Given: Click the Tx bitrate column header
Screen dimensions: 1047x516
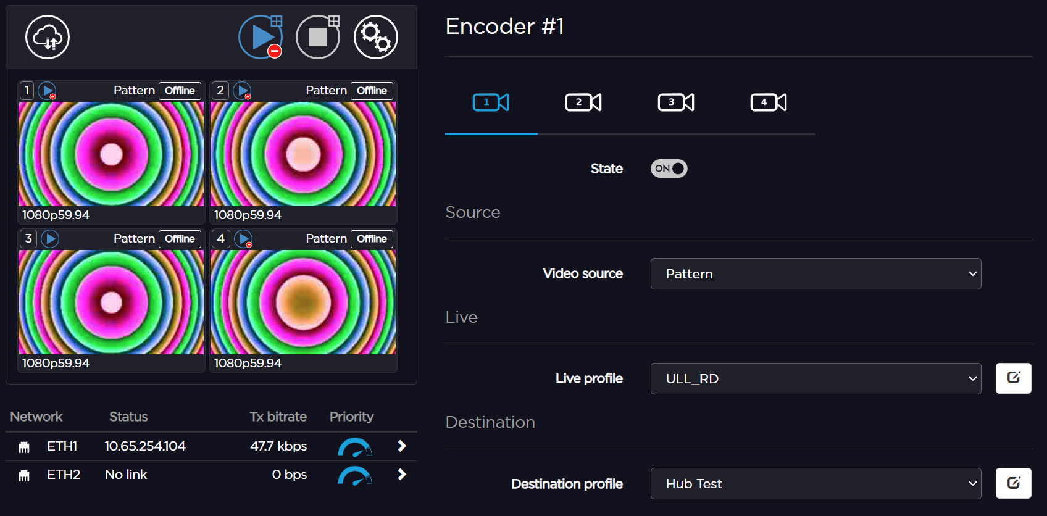Looking at the screenshot, I should pyautogui.click(x=278, y=417).
